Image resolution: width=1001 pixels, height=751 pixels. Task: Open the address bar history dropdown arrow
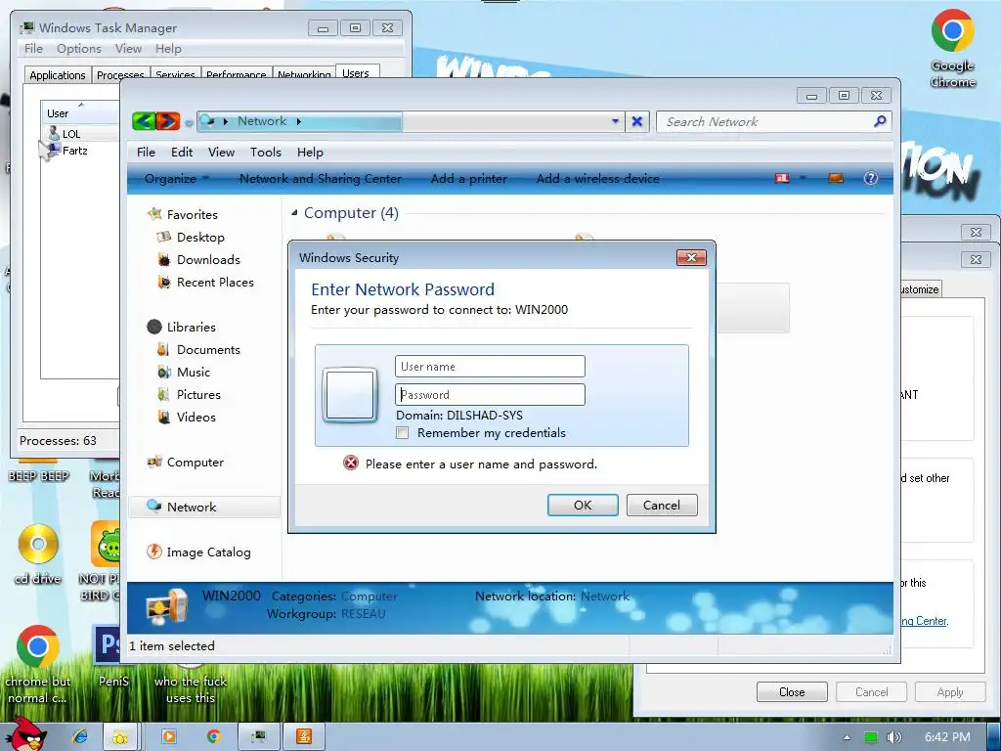615,120
